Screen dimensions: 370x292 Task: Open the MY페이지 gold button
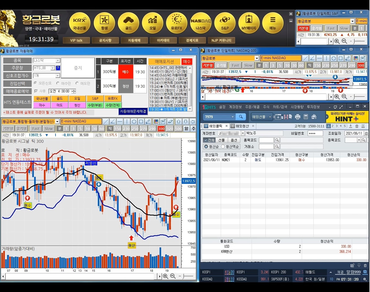click(x=249, y=23)
